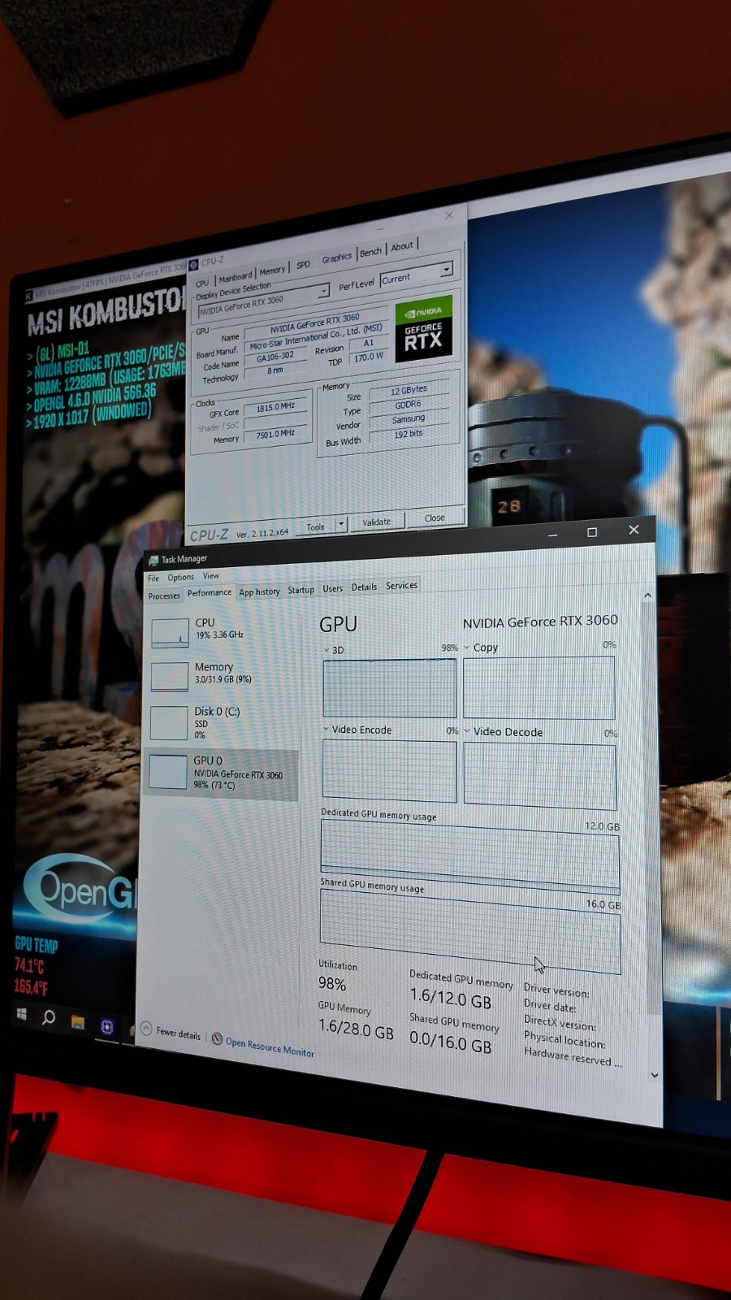Click the '170.0 W' TDP value
This screenshot has width=731, height=1300.
[368, 356]
